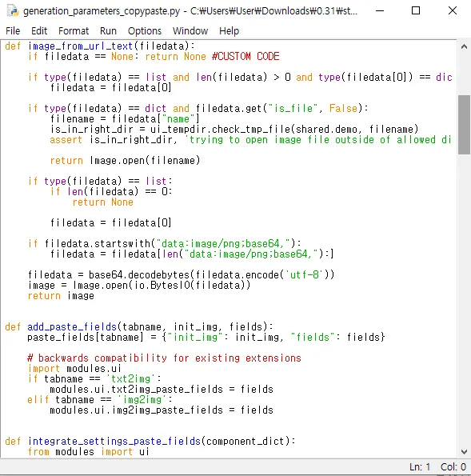471x476 pixels.
Task: Open the Format menu
Action: pyautogui.click(x=74, y=30)
